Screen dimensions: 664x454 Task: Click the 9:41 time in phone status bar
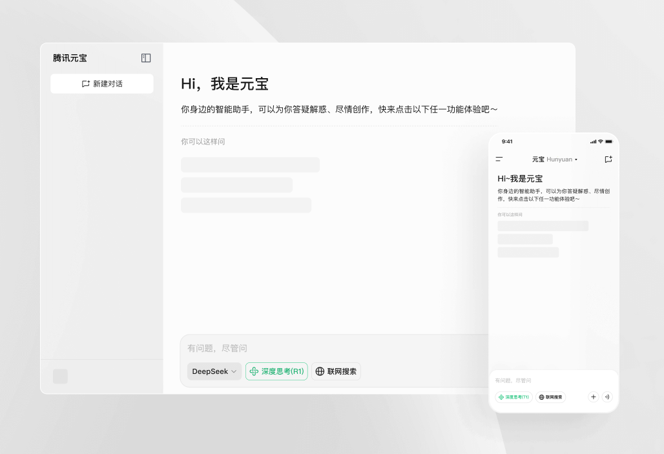507,141
